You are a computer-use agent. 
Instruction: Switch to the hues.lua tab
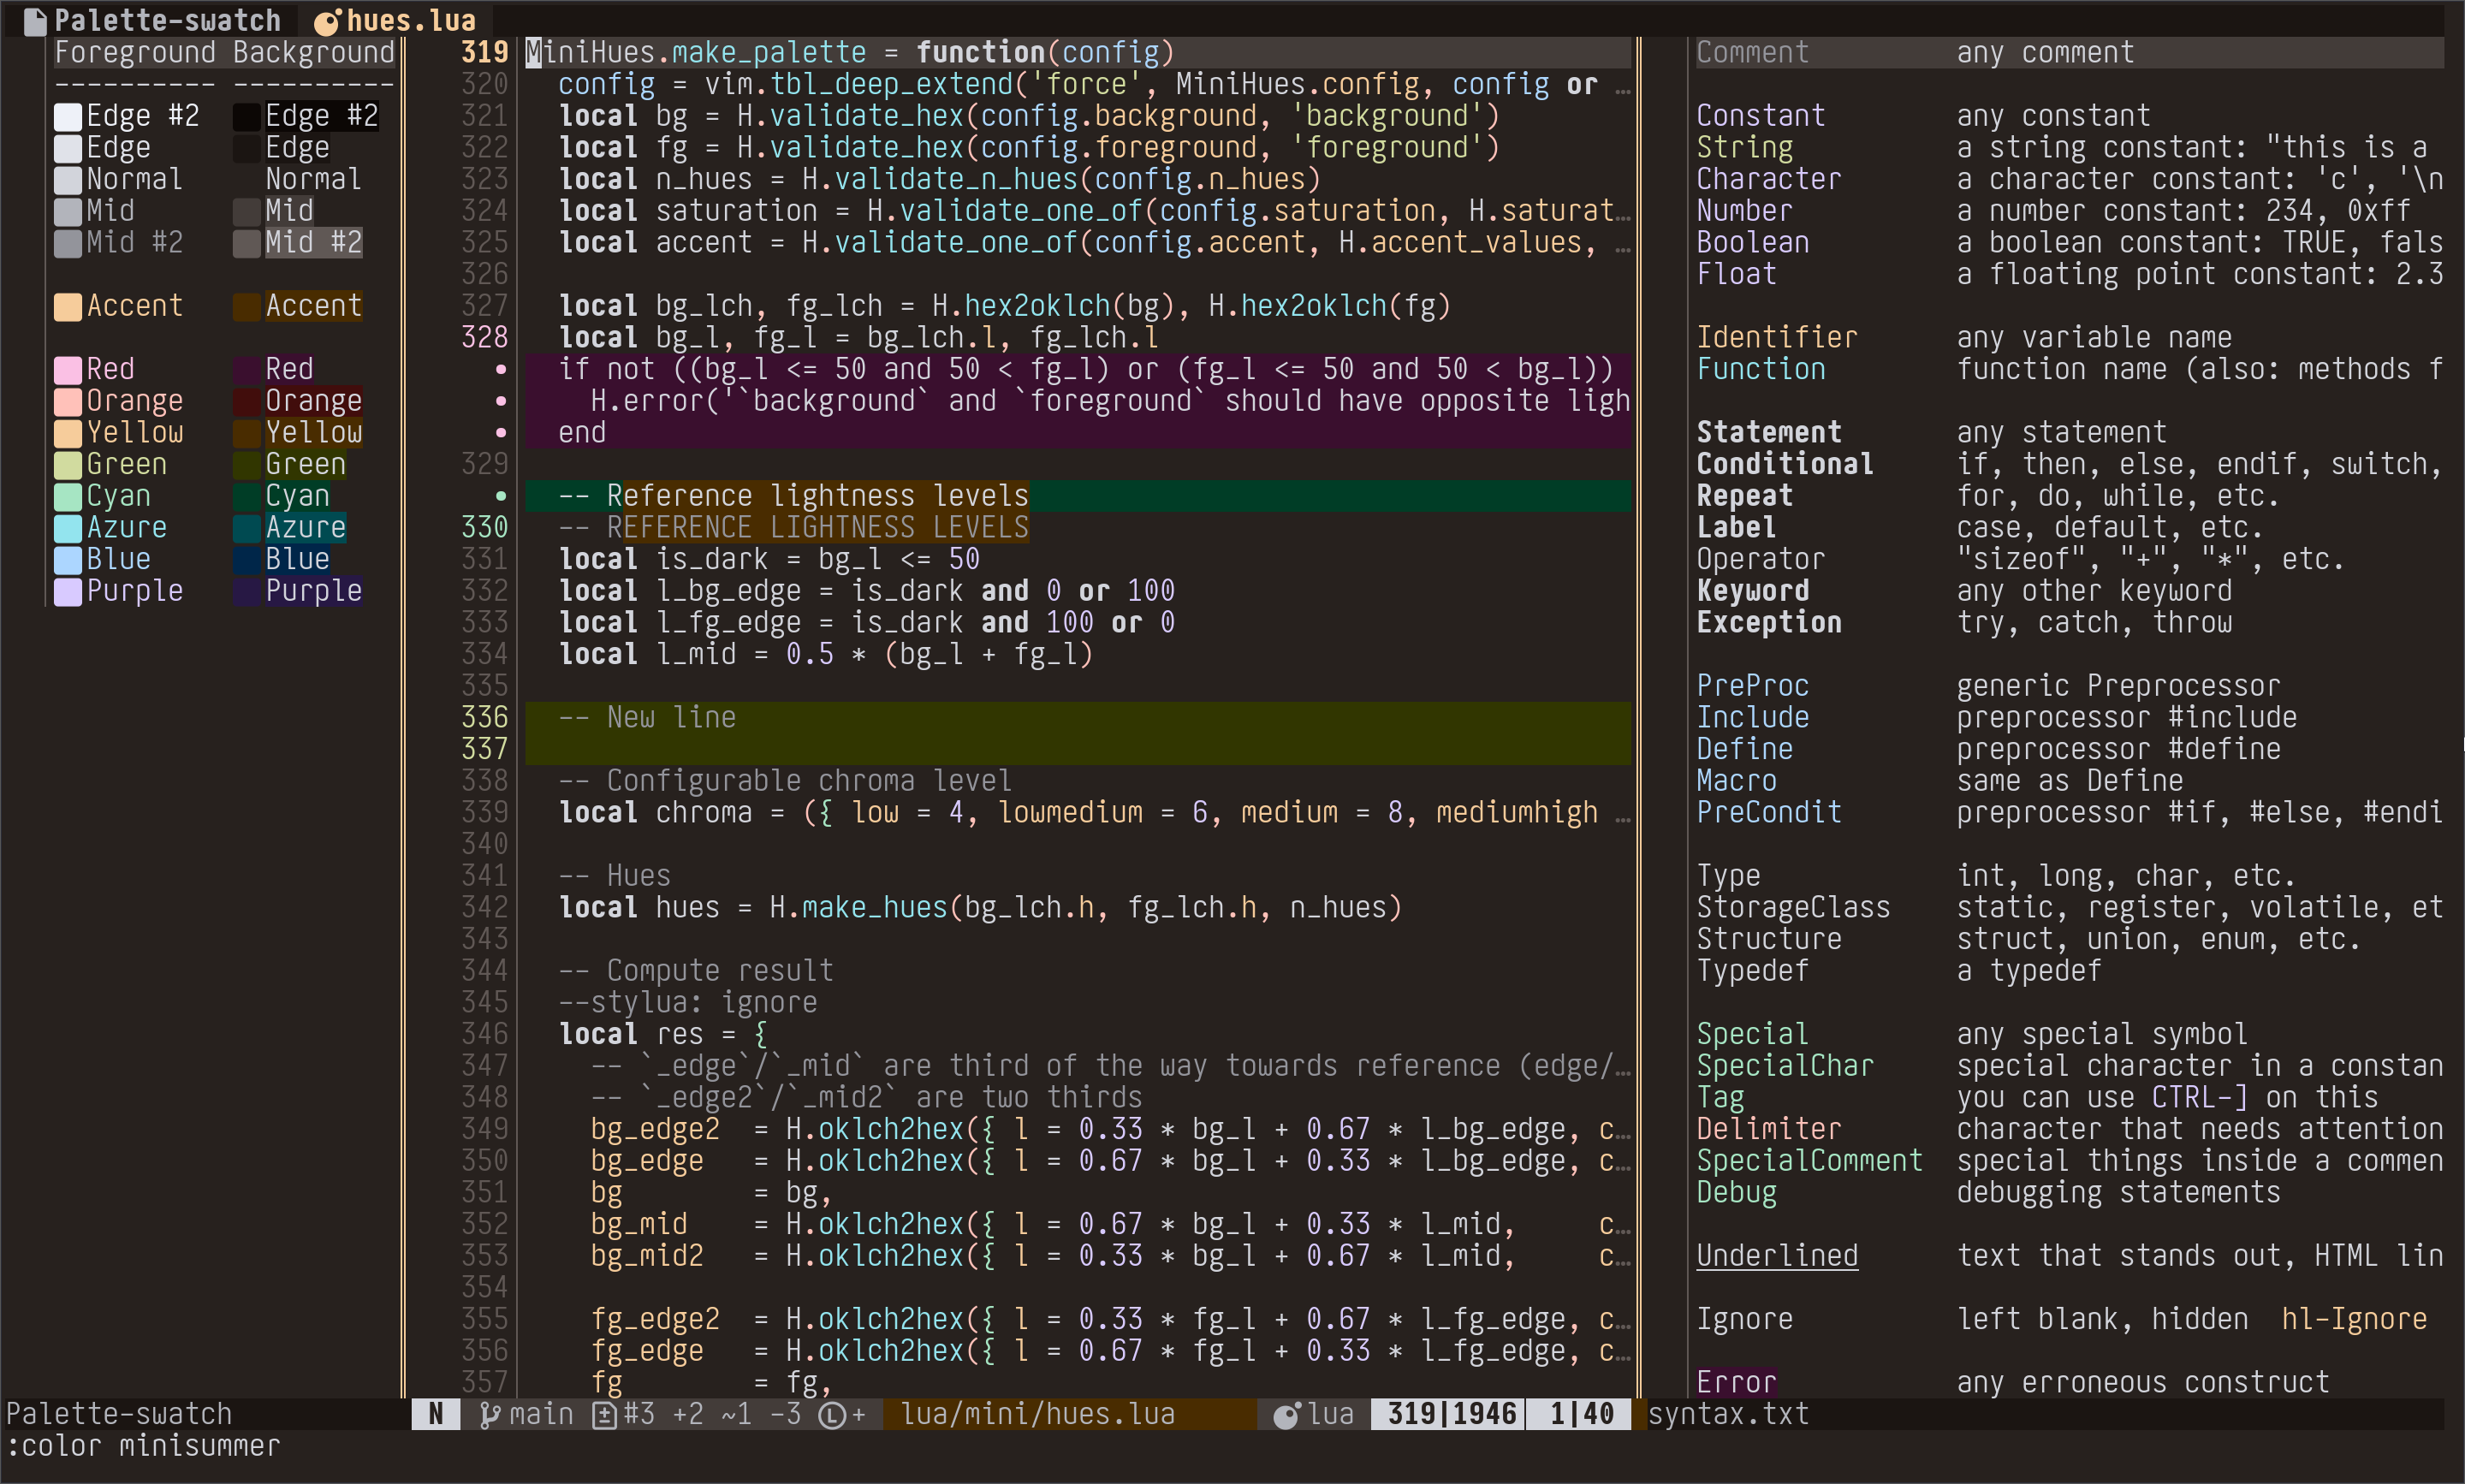[410, 20]
